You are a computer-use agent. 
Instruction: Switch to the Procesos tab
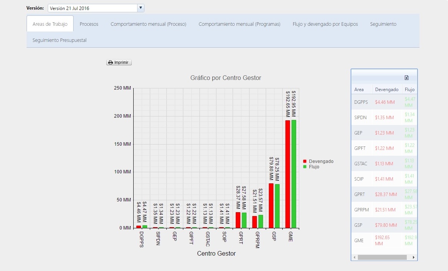[x=89, y=24]
